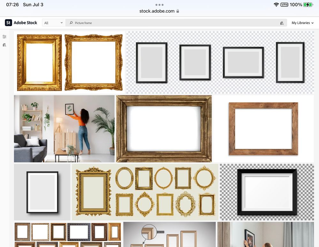Click the Adobe Stock wordmark
The width and height of the screenshot is (319, 247).
point(25,23)
